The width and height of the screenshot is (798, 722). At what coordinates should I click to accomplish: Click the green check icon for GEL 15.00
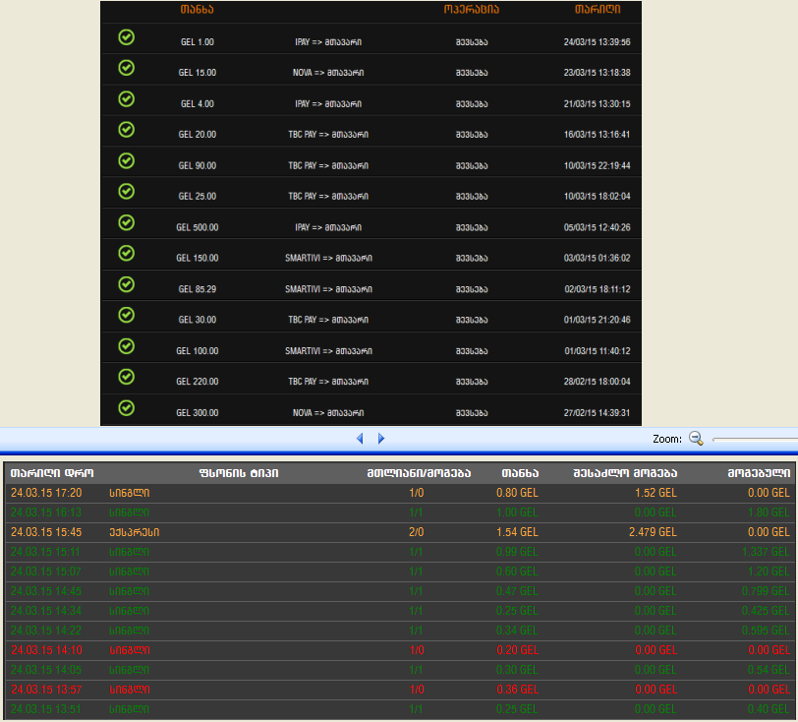(126, 68)
